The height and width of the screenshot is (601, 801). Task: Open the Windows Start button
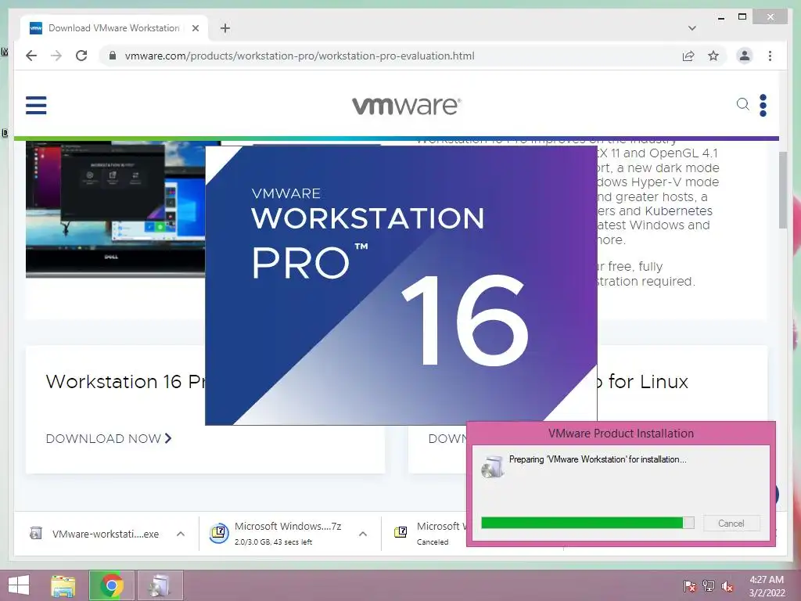19,585
